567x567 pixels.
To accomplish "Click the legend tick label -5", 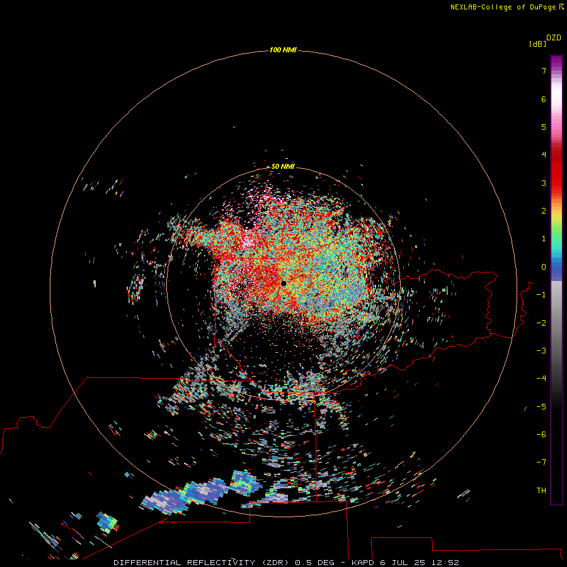I will [x=541, y=406].
